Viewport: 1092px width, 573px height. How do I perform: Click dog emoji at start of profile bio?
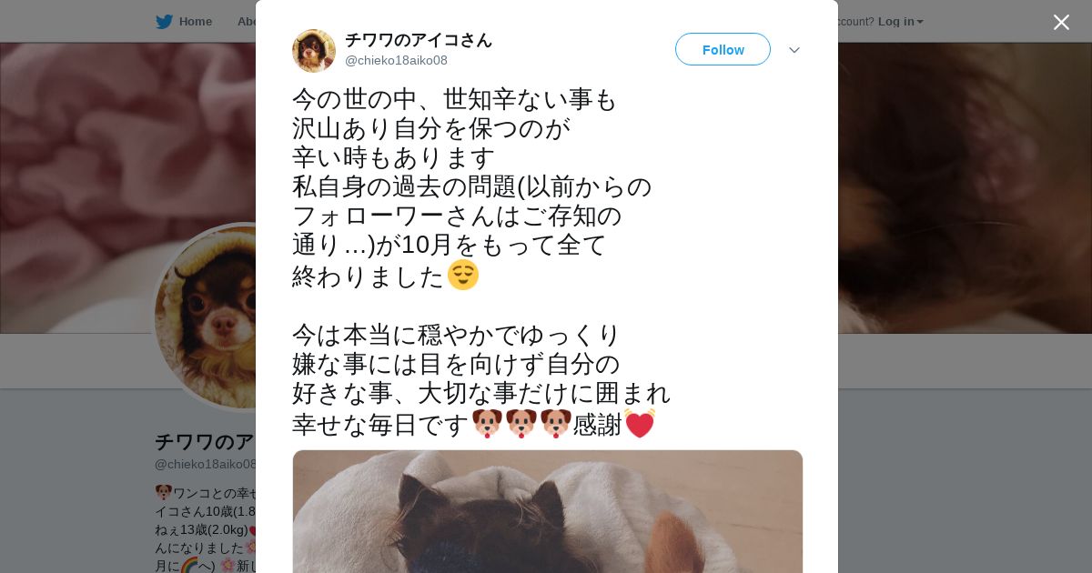coord(163,493)
